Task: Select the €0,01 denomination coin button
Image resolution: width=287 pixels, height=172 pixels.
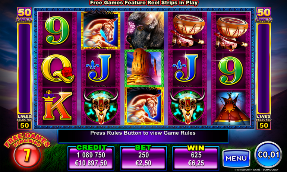Action: [268, 155]
